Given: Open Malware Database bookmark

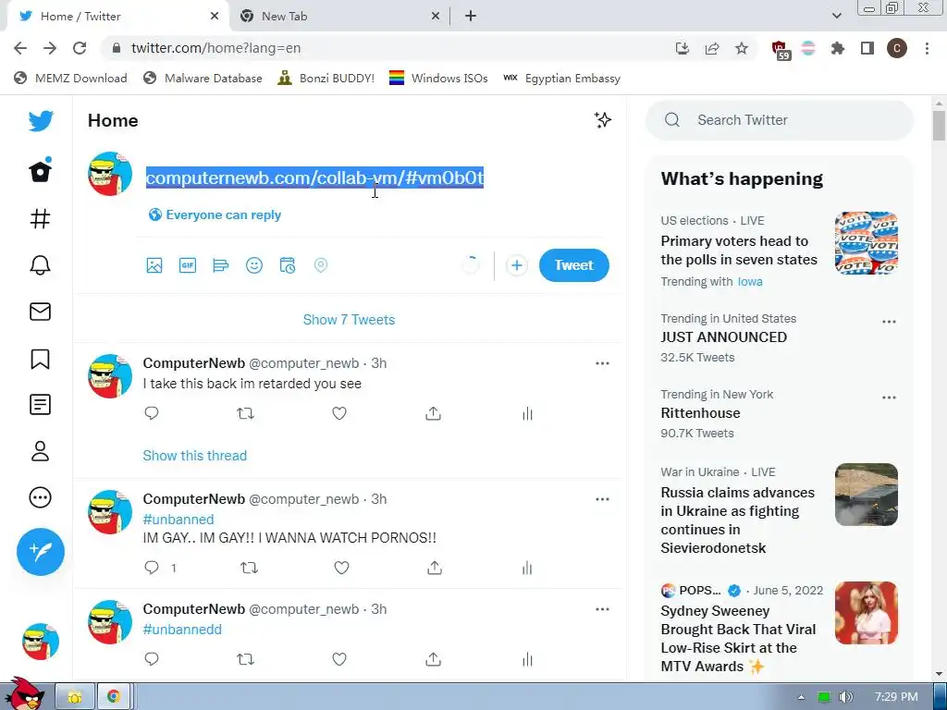Looking at the screenshot, I should (x=203, y=79).
